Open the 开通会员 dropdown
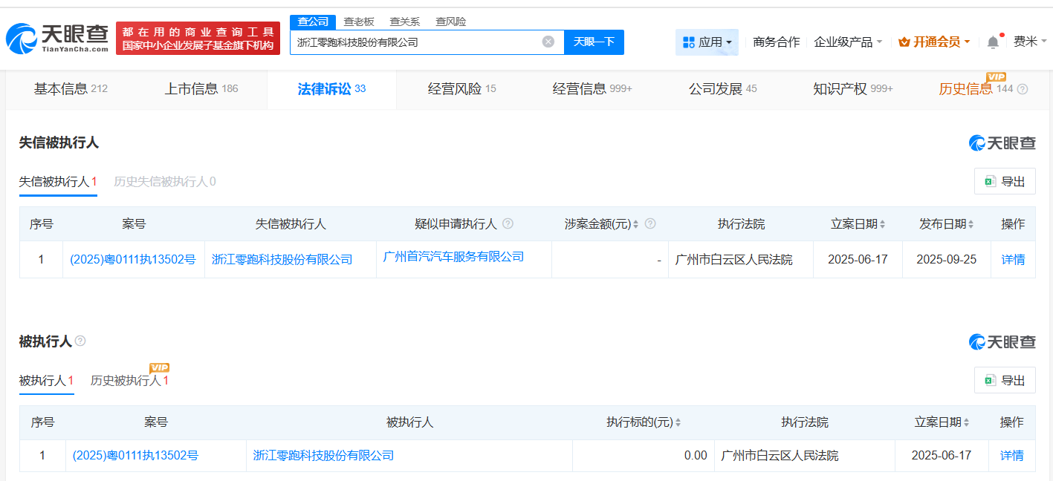The image size is (1053, 481). tap(933, 42)
